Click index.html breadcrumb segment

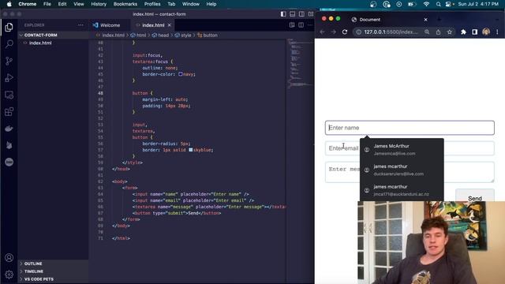113,35
